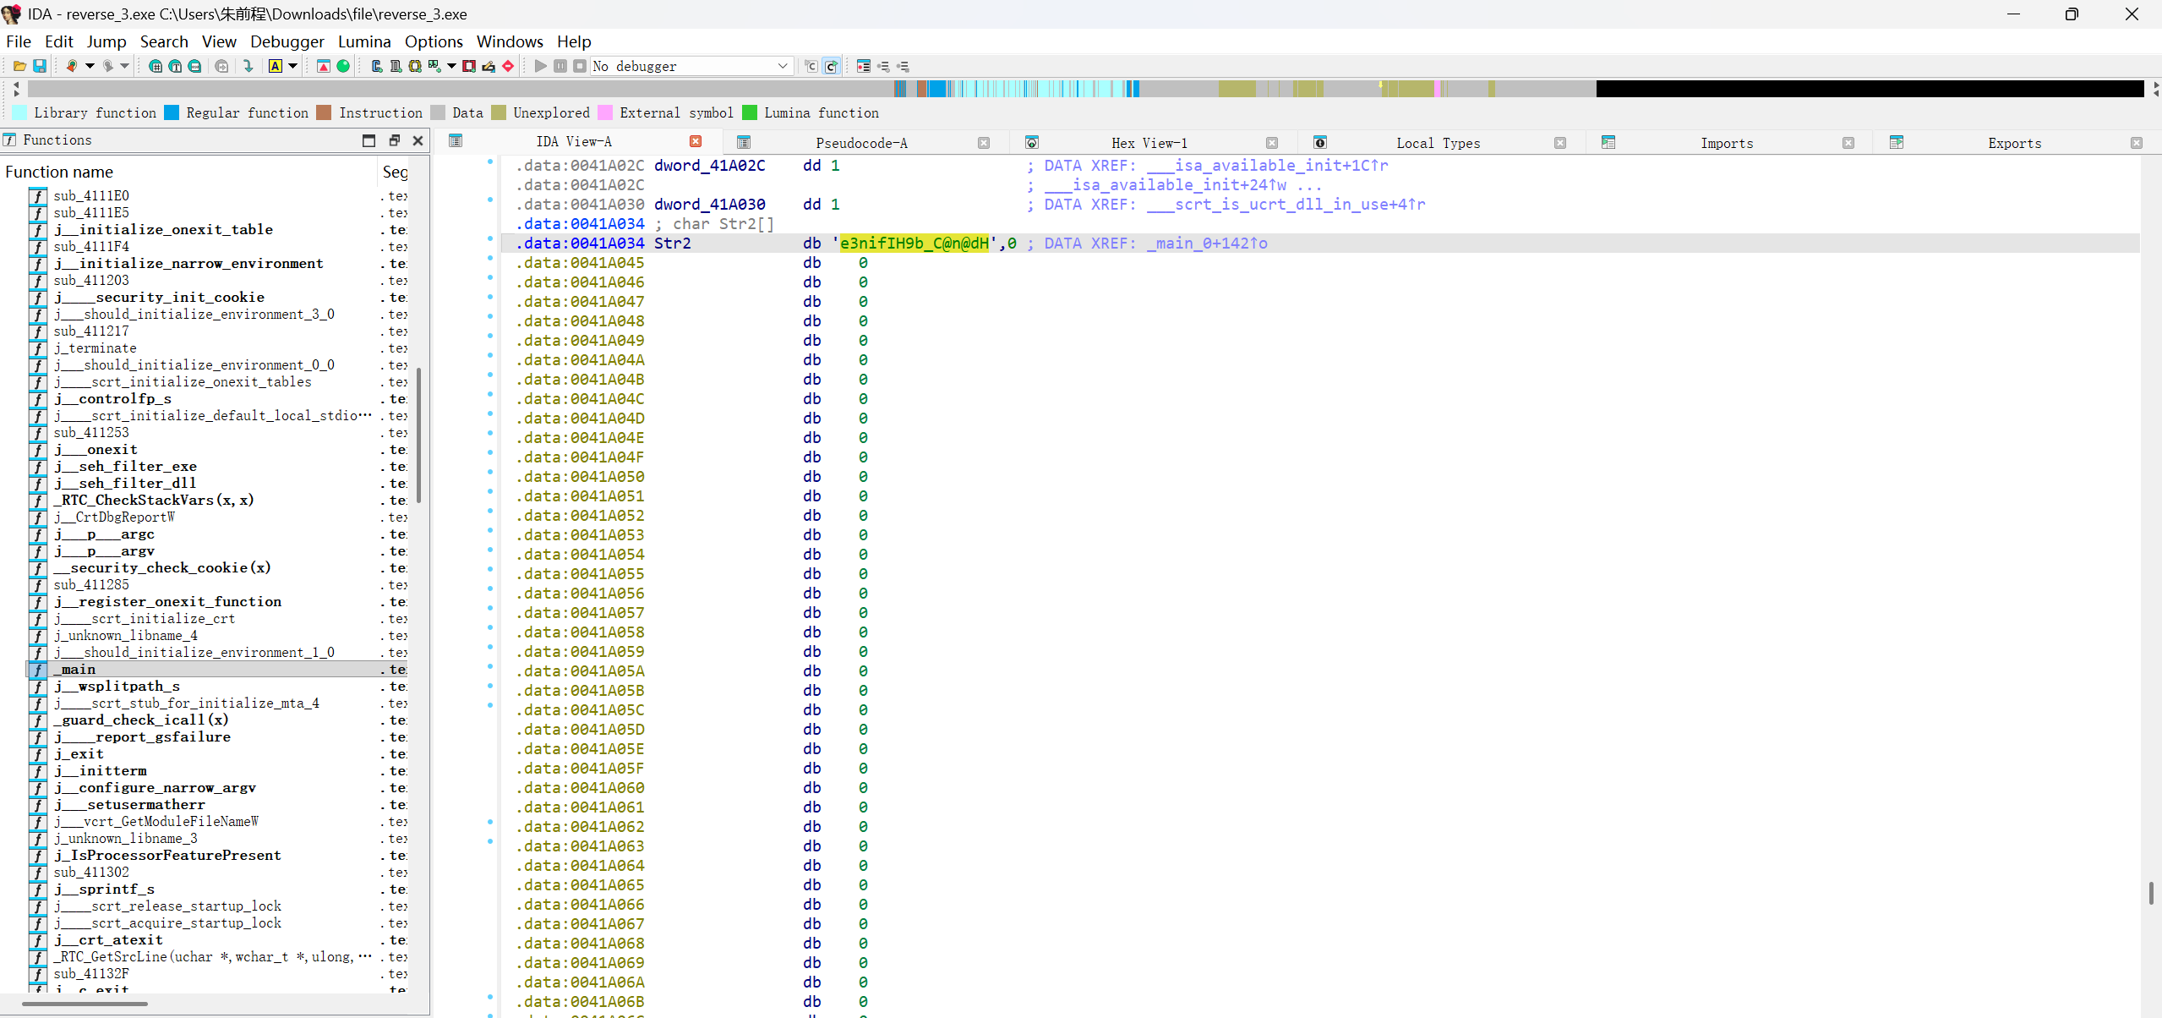Close the Hex View-1 tab
Viewport: 2162px width, 1018px height.
pyautogui.click(x=1272, y=143)
